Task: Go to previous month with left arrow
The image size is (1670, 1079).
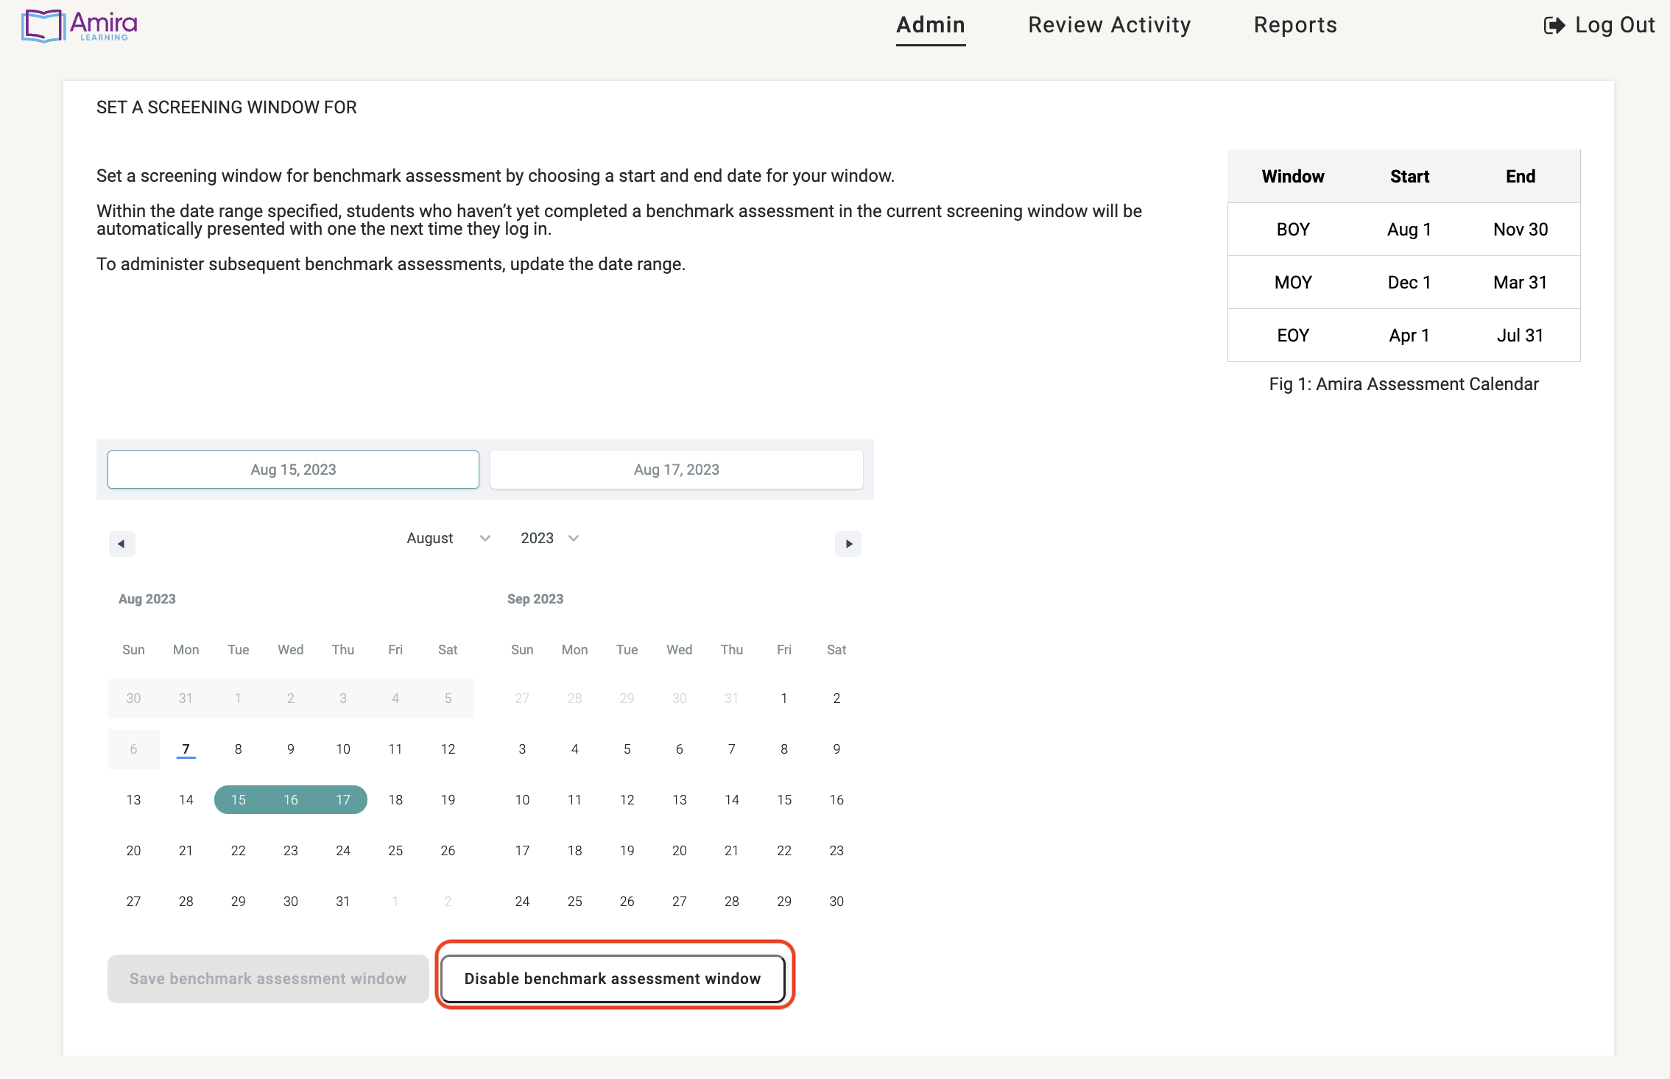Action: [x=121, y=544]
